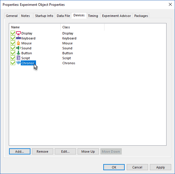Click the Script device document icon
This screenshot has height=174, width=175.
click(x=18, y=58)
